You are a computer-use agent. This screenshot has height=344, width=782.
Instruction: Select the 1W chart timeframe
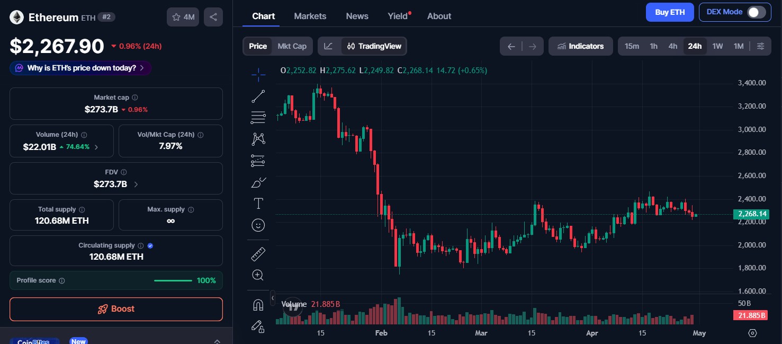717,46
